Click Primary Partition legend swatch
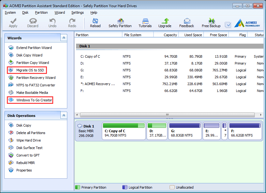This screenshot has width=266, height=193. (x=78, y=187)
